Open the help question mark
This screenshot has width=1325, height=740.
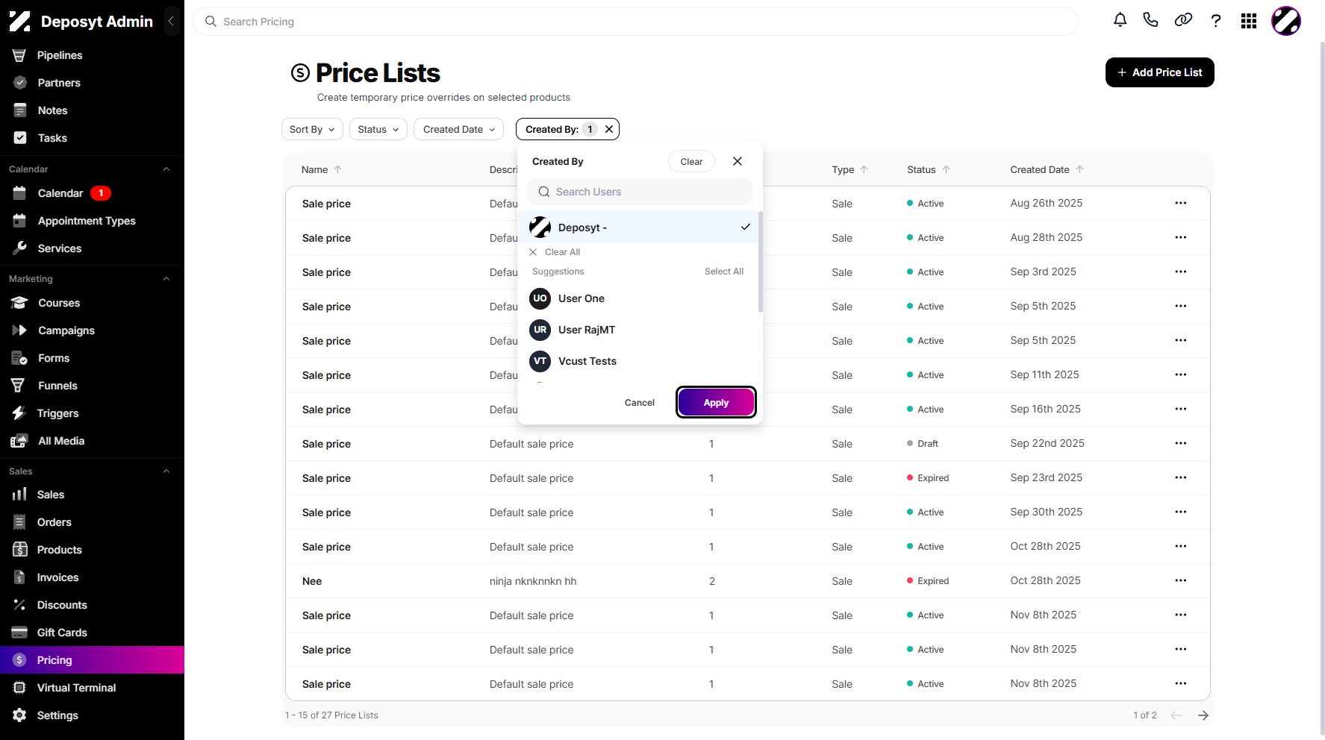(1216, 21)
